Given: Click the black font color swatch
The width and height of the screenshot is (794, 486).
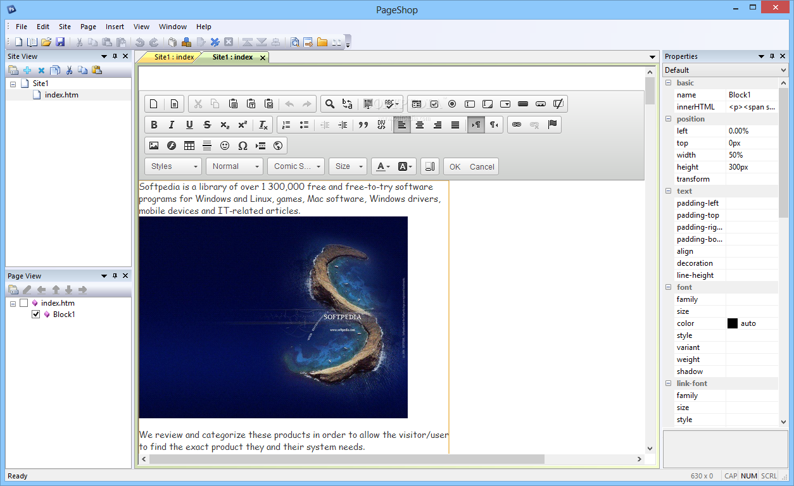Looking at the screenshot, I should pos(733,323).
